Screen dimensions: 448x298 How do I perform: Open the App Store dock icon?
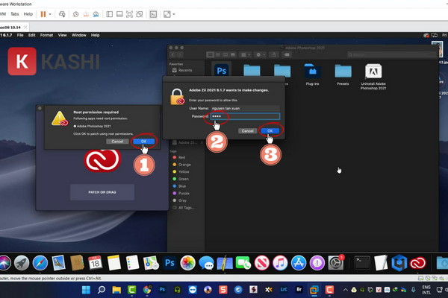click(x=299, y=262)
